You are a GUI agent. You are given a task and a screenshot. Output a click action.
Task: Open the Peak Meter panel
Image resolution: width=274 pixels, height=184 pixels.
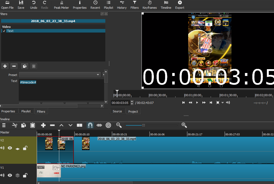tap(61, 5)
